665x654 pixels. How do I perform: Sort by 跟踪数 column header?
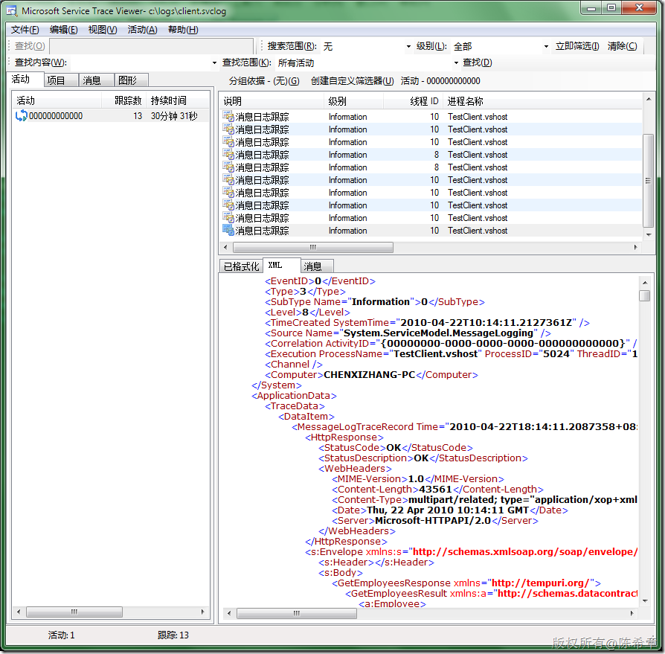point(123,100)
